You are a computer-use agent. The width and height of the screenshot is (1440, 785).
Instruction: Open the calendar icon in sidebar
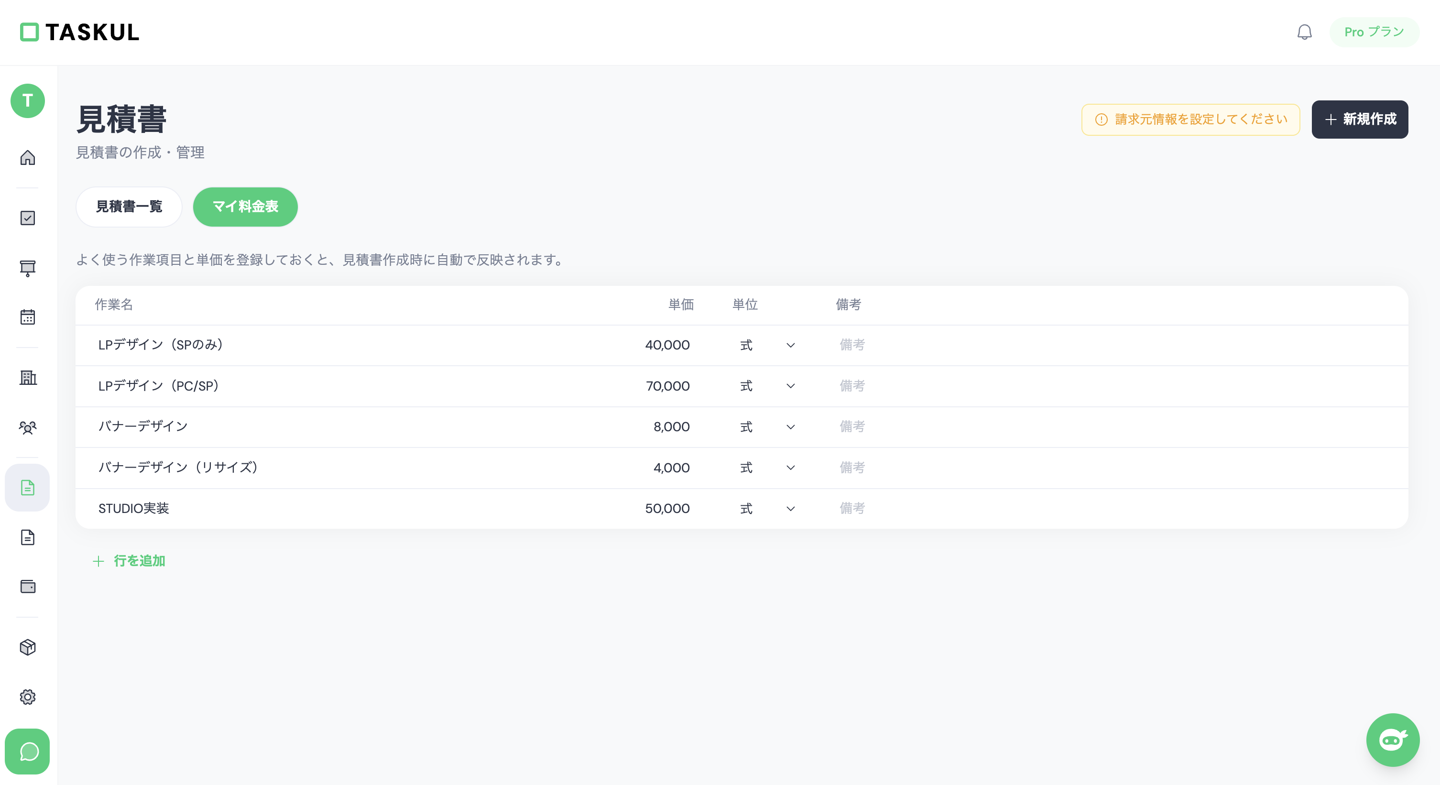27,317
